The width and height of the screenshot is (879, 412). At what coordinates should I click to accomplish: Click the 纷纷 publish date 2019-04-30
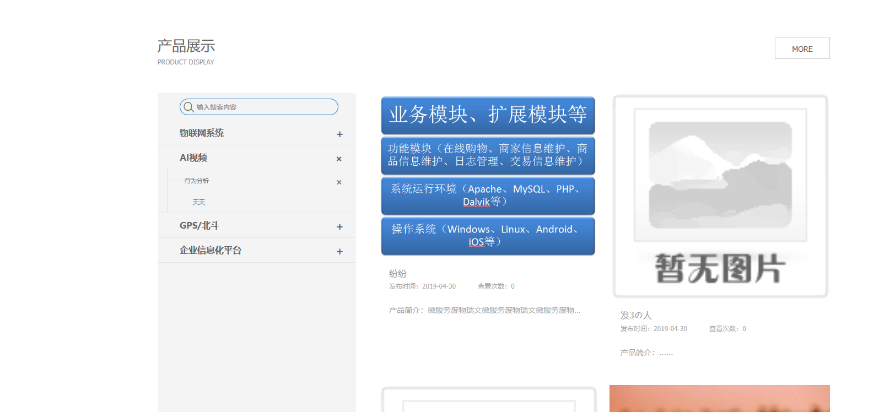click(423, 286)
